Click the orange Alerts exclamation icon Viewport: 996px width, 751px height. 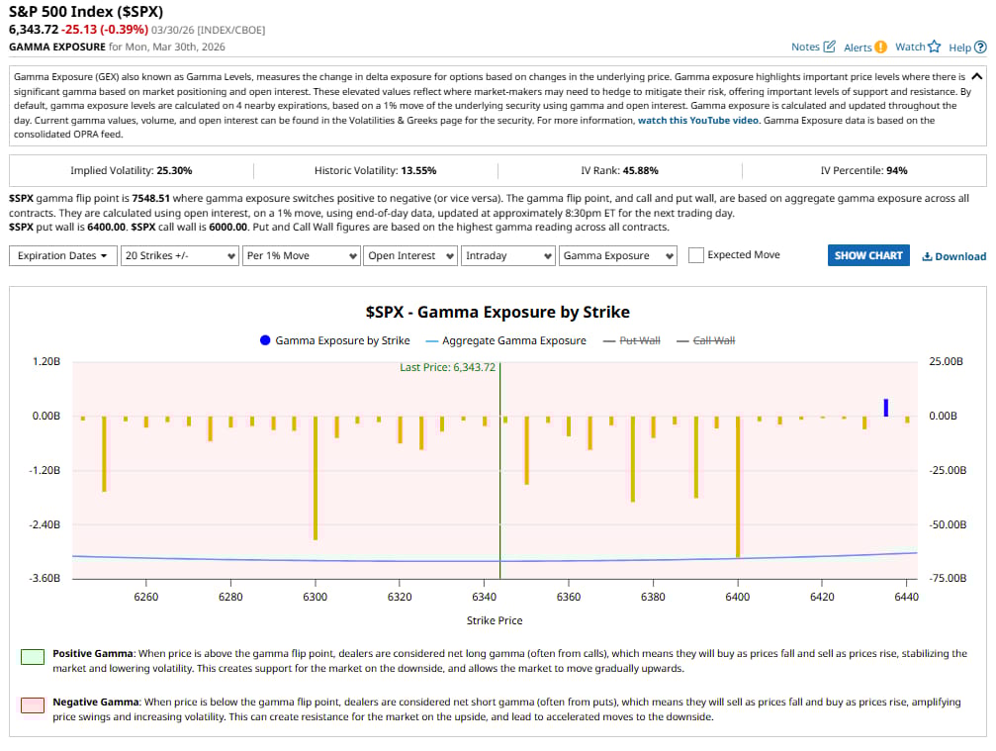(x=880, y=47)
